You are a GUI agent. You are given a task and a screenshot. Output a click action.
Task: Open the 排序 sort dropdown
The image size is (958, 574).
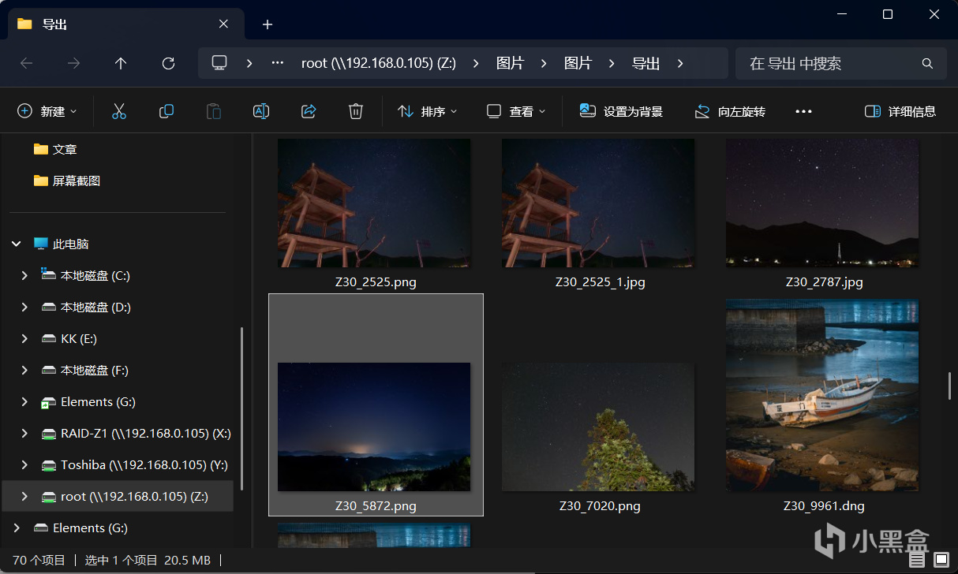(427, 111)
